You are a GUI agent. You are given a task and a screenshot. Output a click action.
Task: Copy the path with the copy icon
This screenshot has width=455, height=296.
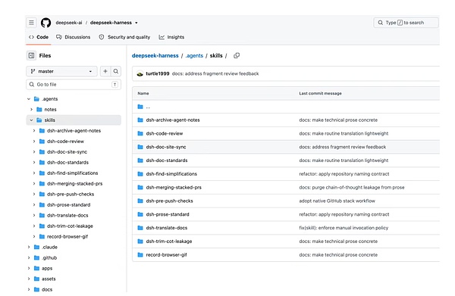pyautogui.click(x=237, y=55)
